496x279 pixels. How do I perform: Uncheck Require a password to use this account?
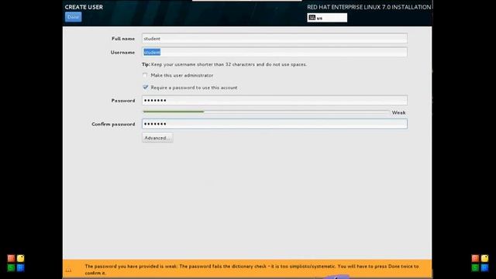pyautogui.click(x=145, y=88)
